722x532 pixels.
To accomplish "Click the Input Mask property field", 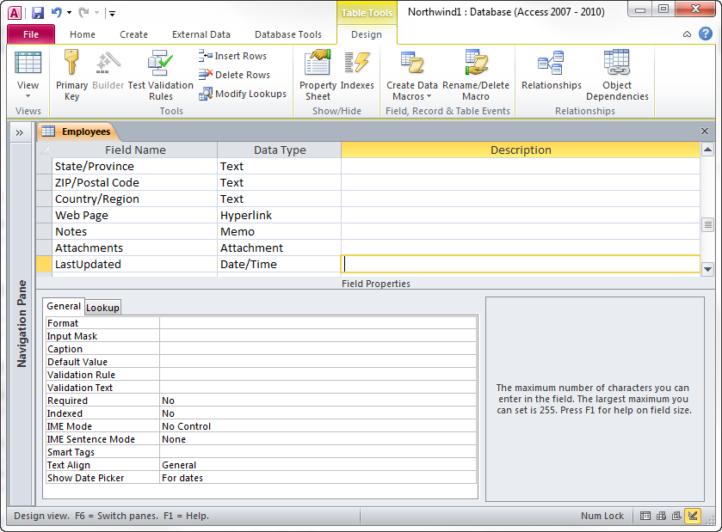I will coord(318,336).
